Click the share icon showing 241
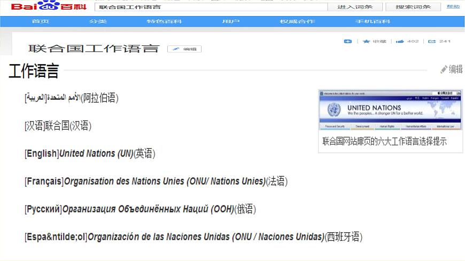This screenshot has width=465, height=261. [432, 42]
